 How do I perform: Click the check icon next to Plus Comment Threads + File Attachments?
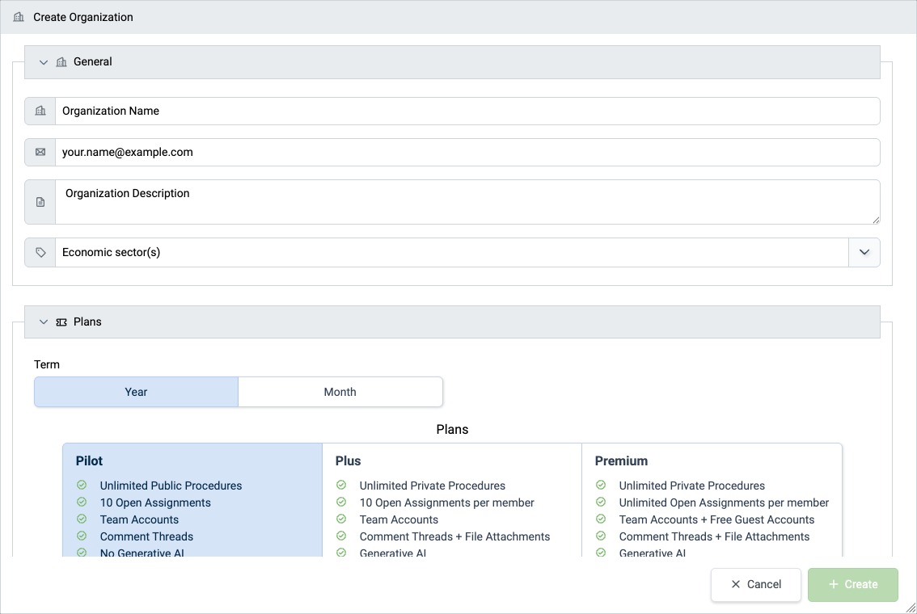341,536
